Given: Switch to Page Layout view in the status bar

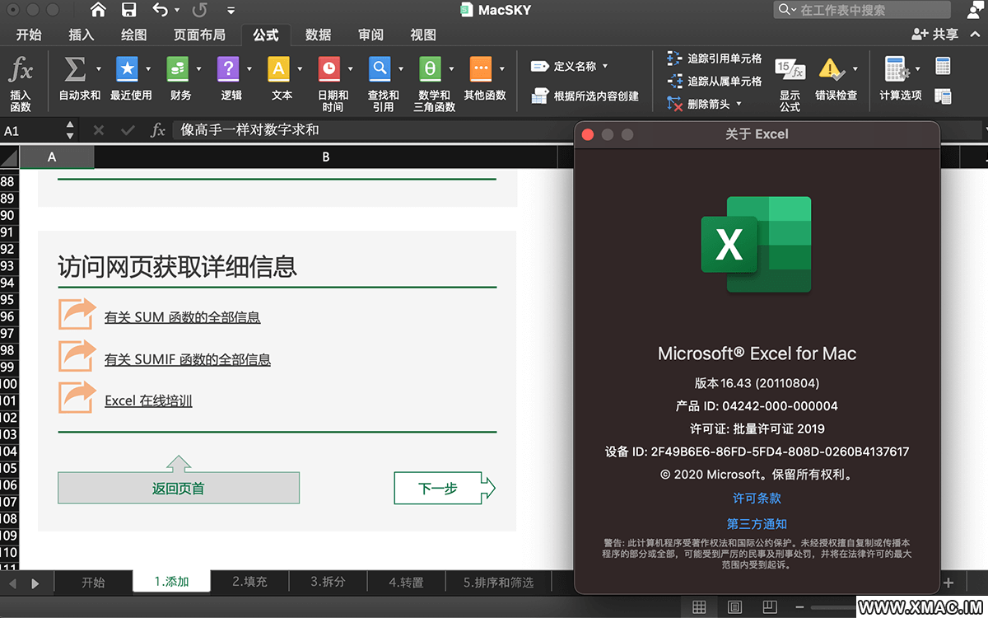Looking at the screenshot, I should tap(734, 607).
